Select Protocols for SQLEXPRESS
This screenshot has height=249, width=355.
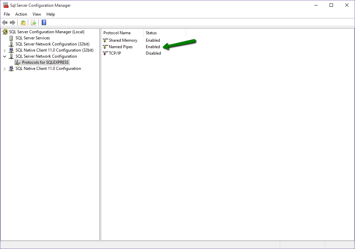[44, 62]
